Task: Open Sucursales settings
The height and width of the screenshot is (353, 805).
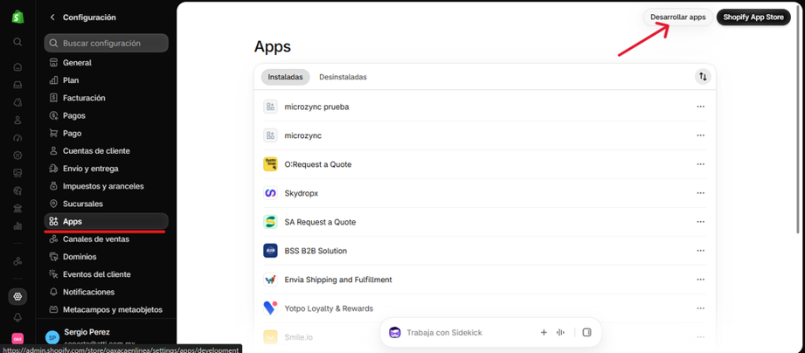Action: [x=107, y=204]
